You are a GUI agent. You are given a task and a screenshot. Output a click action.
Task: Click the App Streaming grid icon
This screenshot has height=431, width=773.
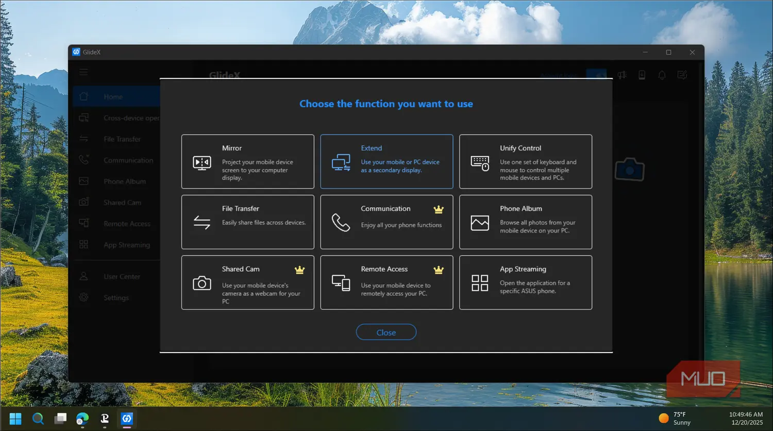tap(480, 283)
